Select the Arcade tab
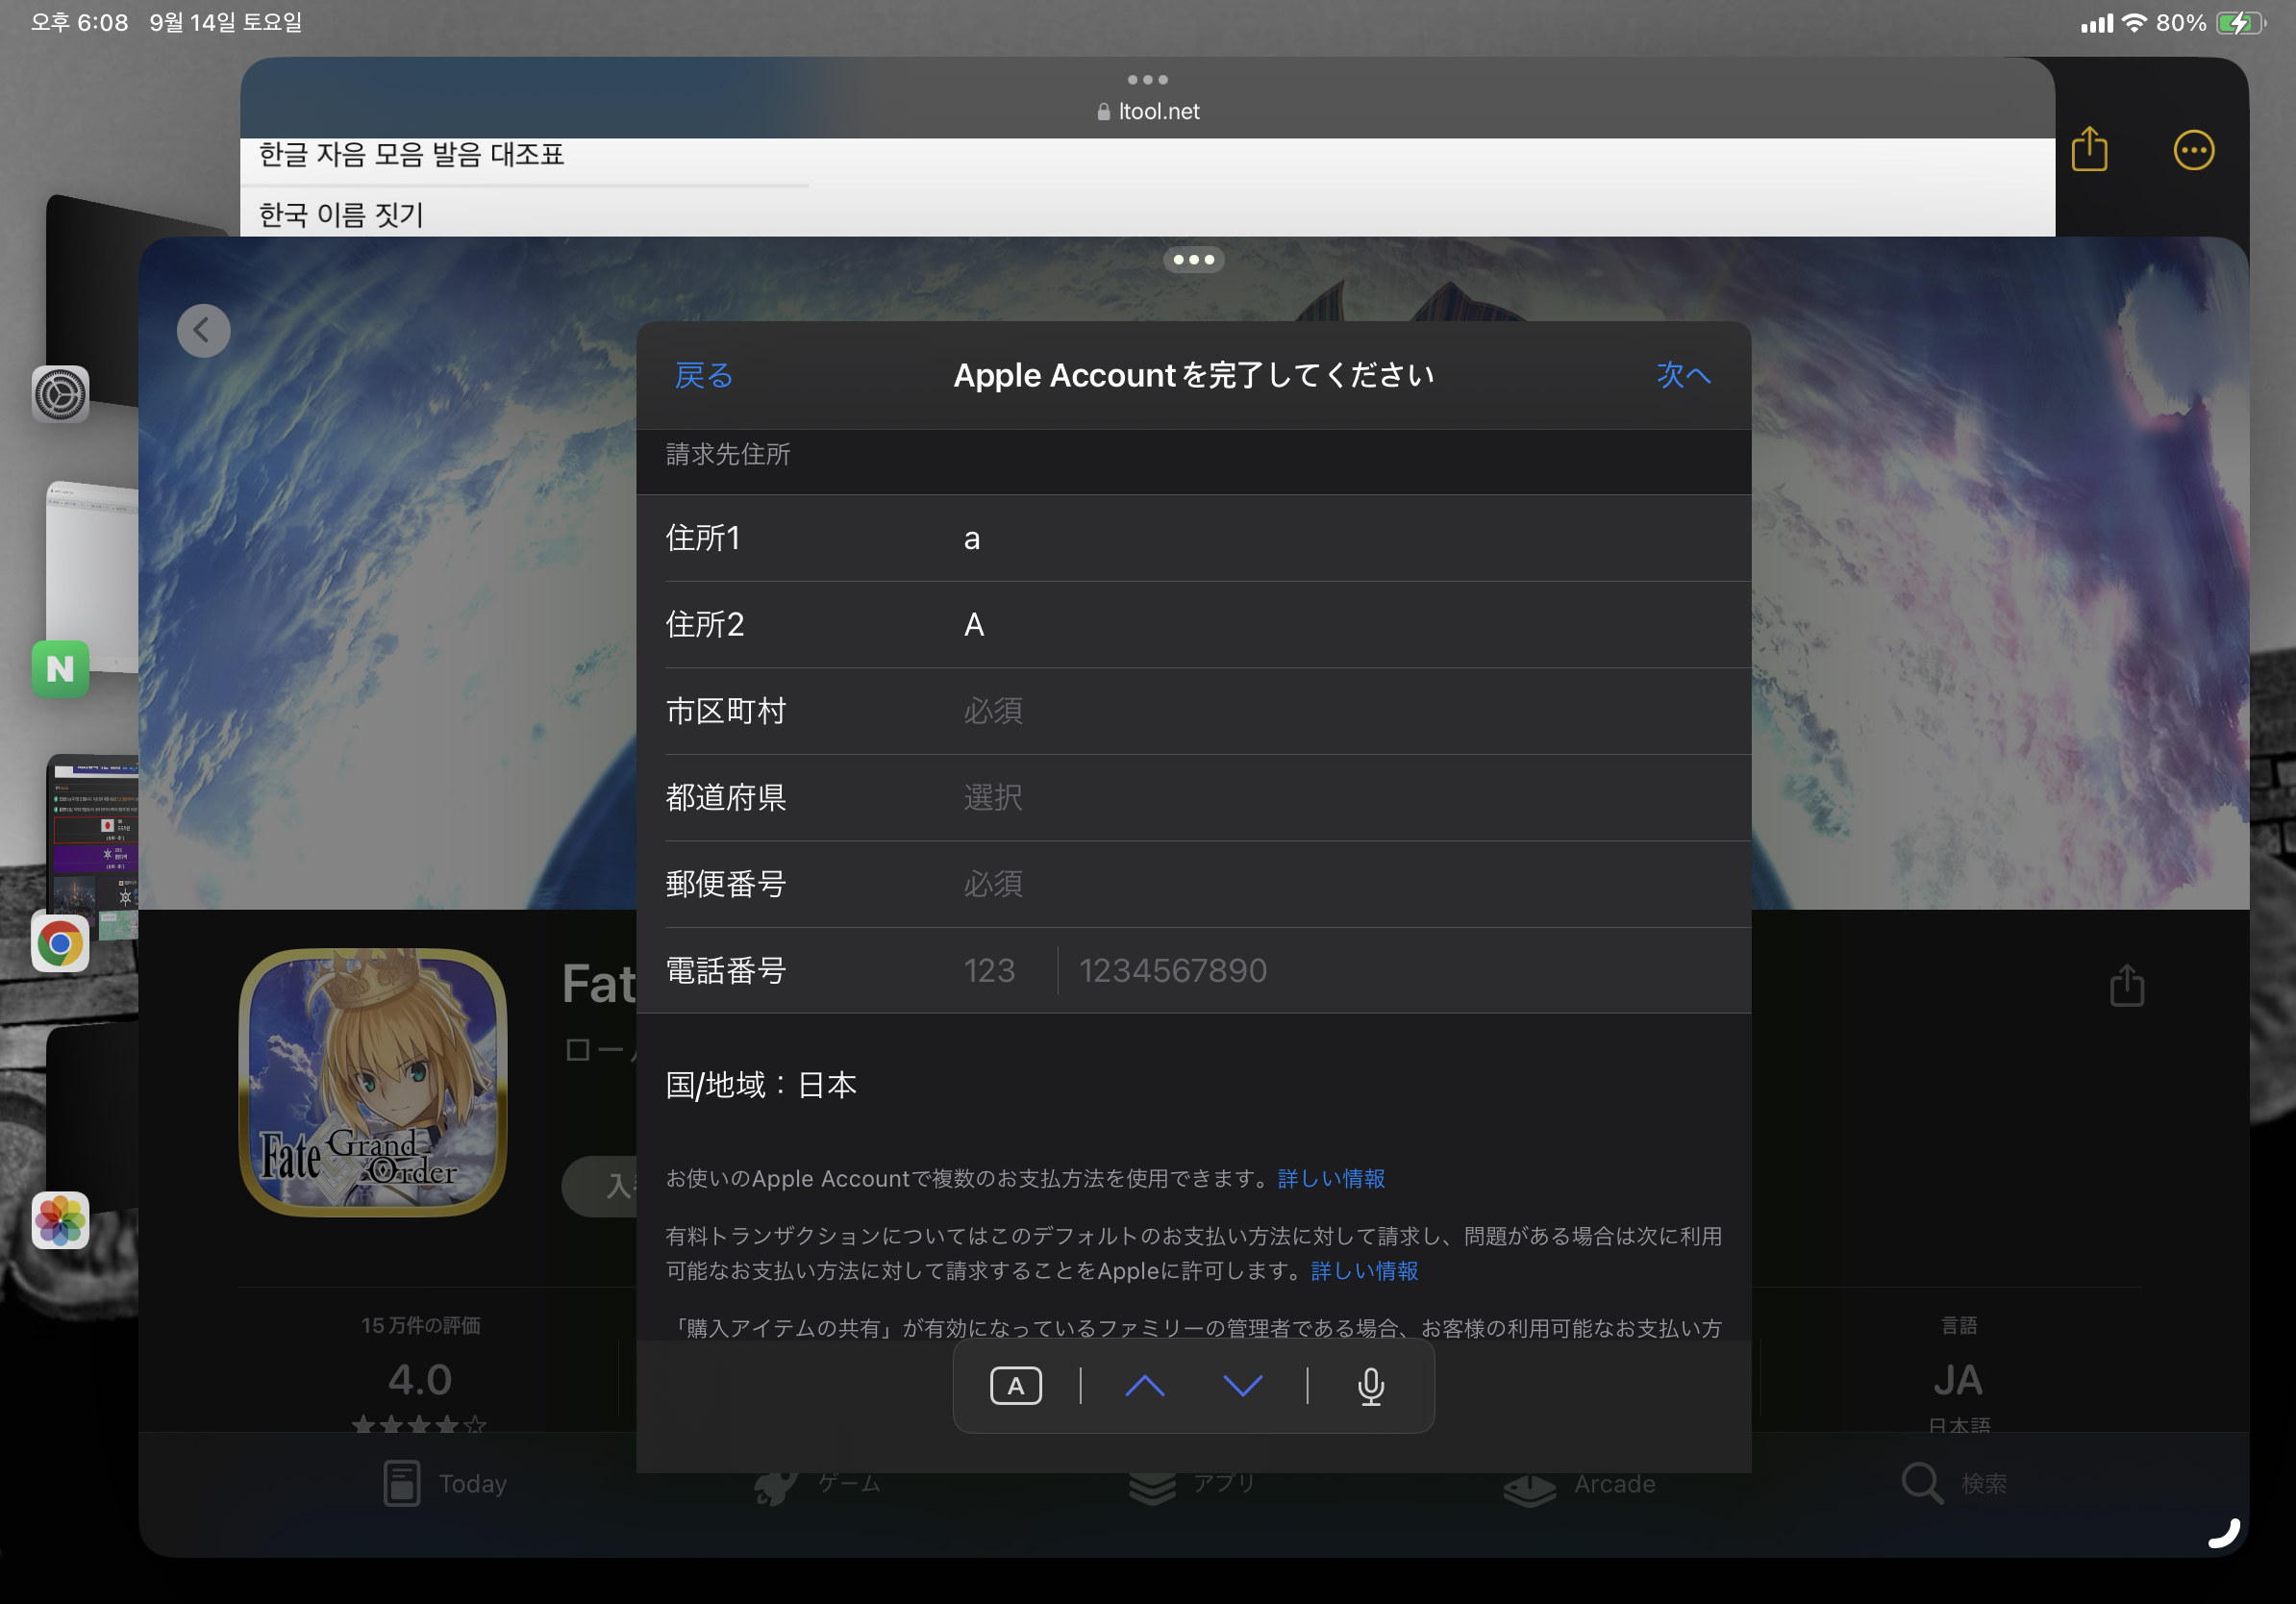The image size is (2296, 1604). click(1580, 1484)
